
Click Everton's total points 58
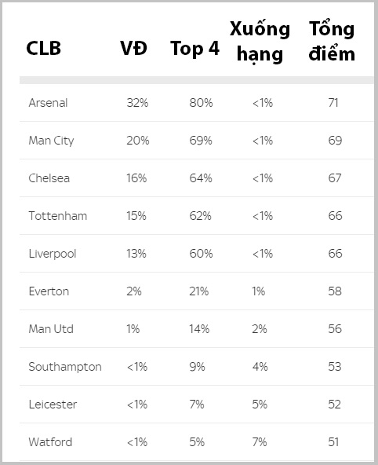pos(335,291)
